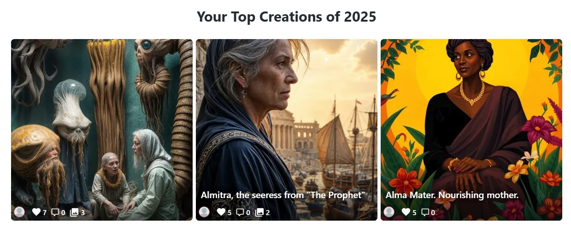Viewport: 571px width, 228px height.
Task: Open the 'Alma Mater. Nourishing mother.' title link
Action: click(452, 195)
